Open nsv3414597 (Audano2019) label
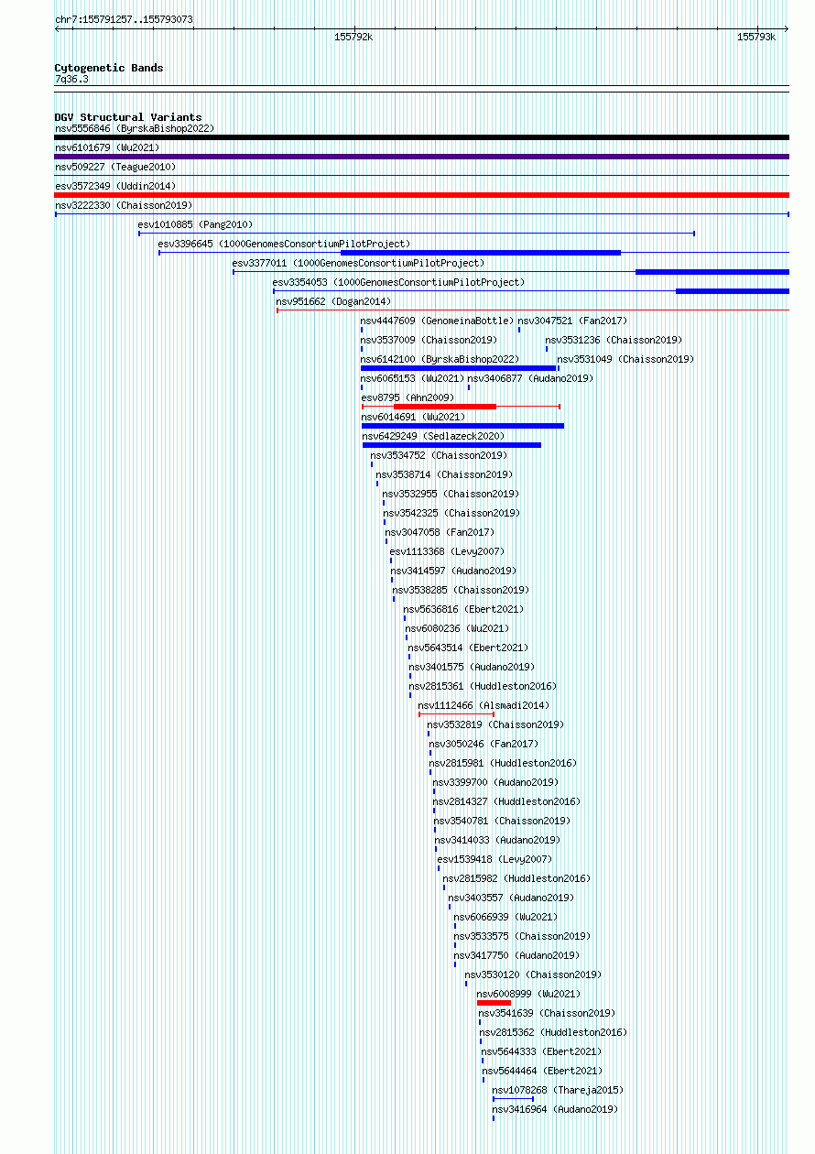 453,572
